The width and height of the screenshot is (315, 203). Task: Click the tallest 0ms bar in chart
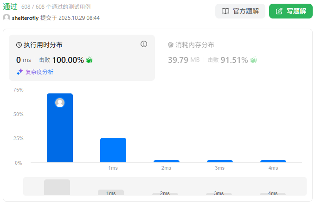click(x=60, y=129)
